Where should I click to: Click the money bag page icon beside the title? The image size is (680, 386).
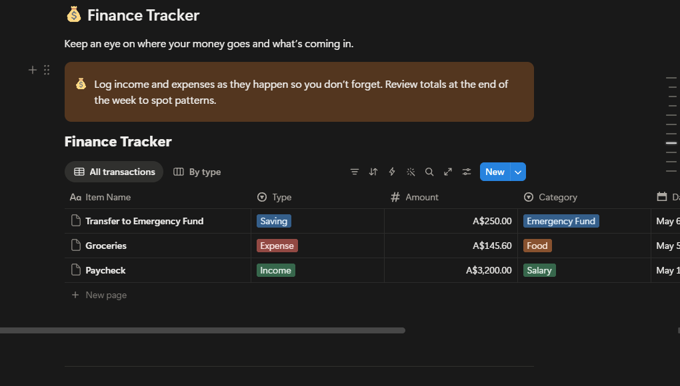click(74, 14)
